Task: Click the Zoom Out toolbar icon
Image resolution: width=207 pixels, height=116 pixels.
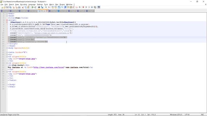Action: click(x=49, y=7)
